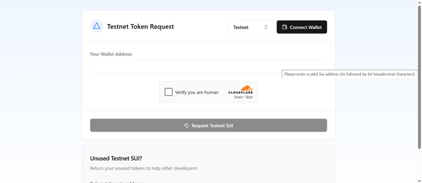Click the page's vertical scrollbar thumb

coord(419,77)
